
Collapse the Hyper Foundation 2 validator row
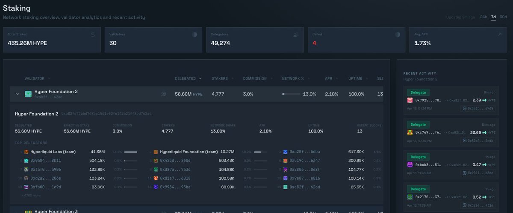(x=17, y=94)
